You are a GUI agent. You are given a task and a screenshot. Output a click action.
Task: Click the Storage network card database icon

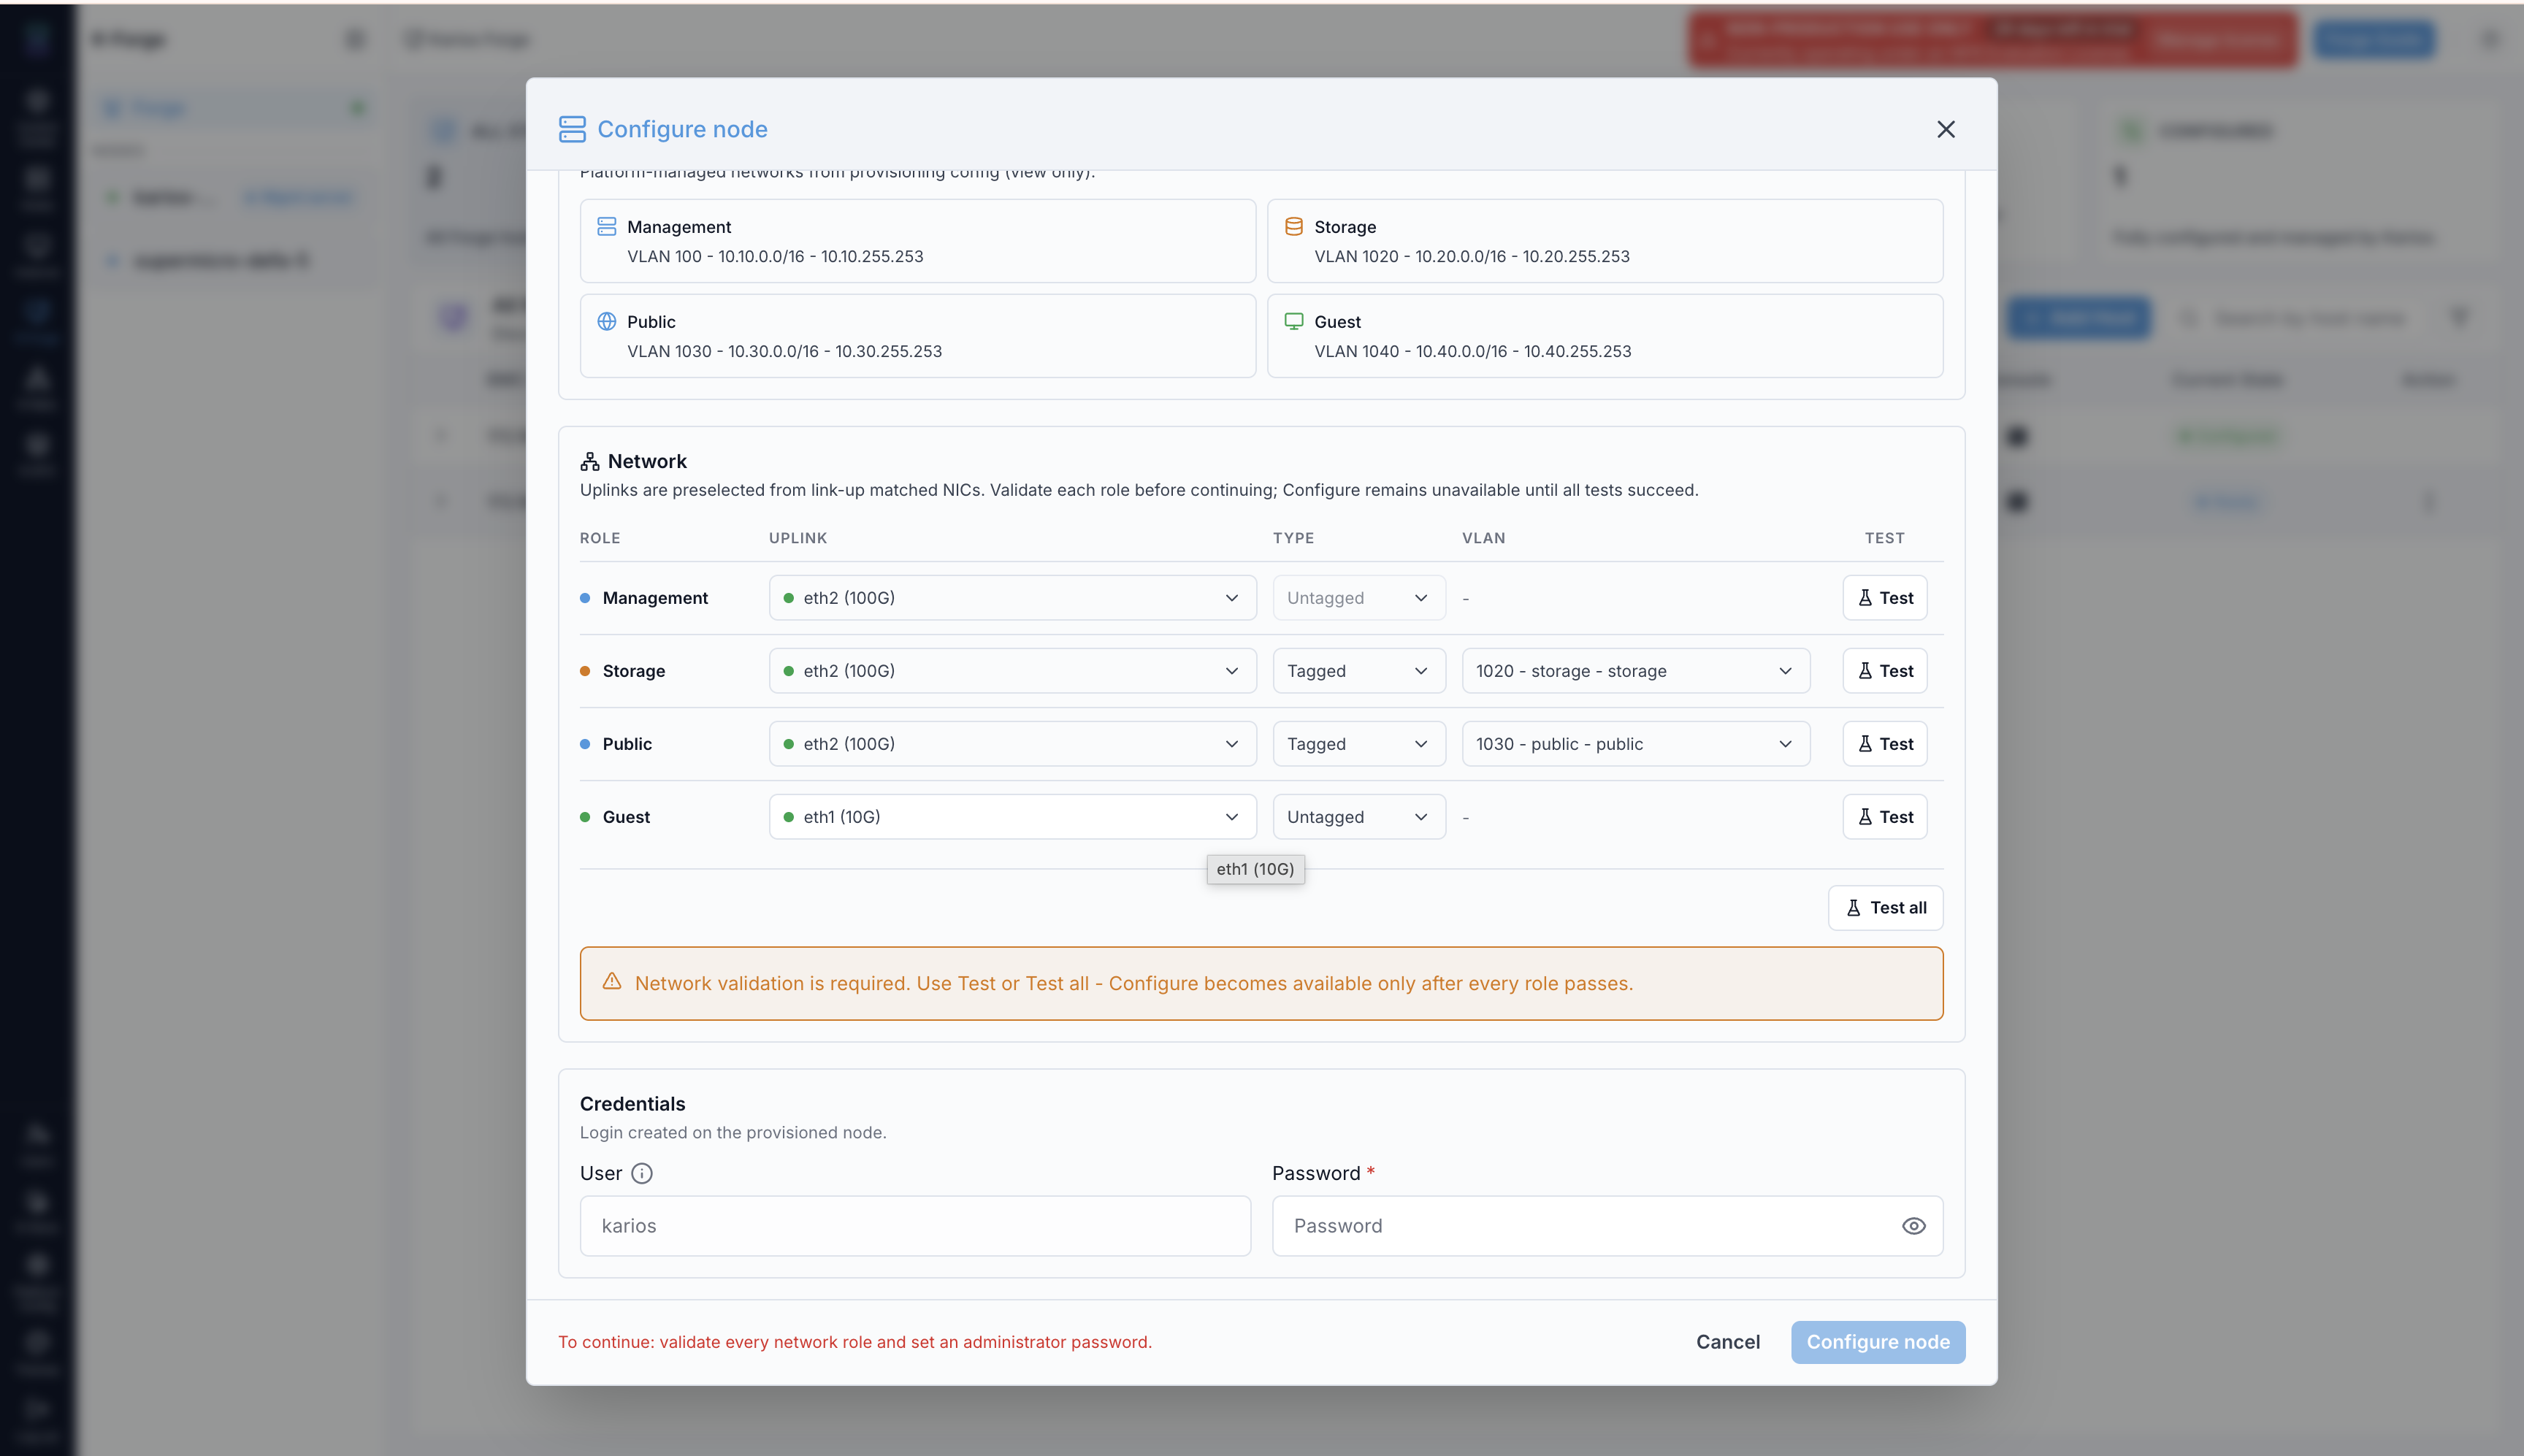pos(1294,226)
